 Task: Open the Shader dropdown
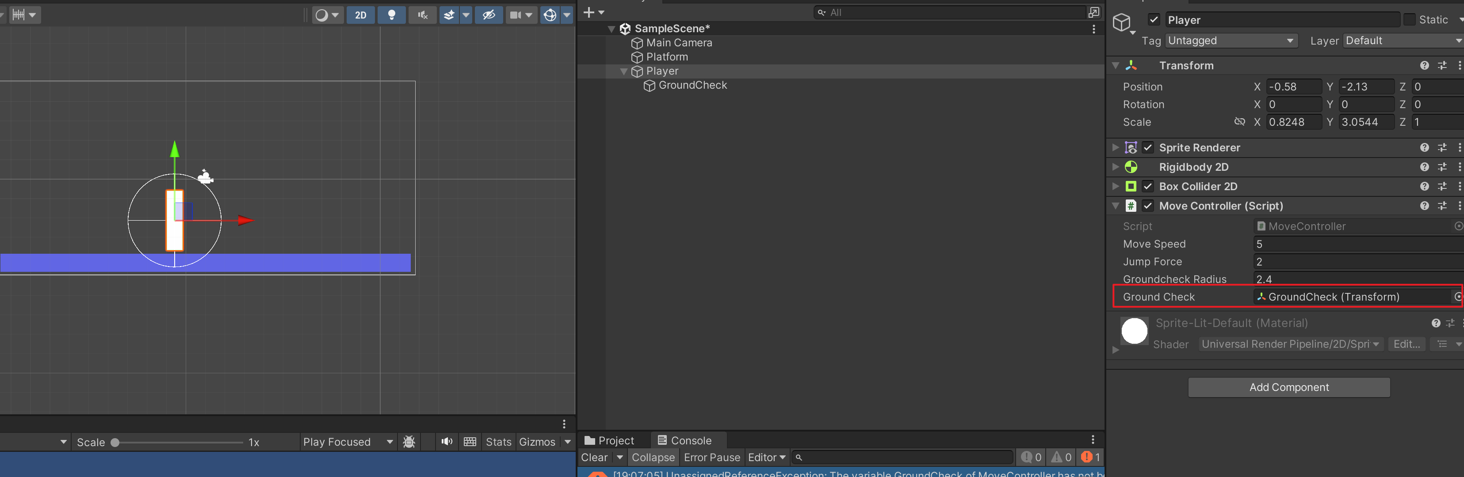tap(1290, 344)
